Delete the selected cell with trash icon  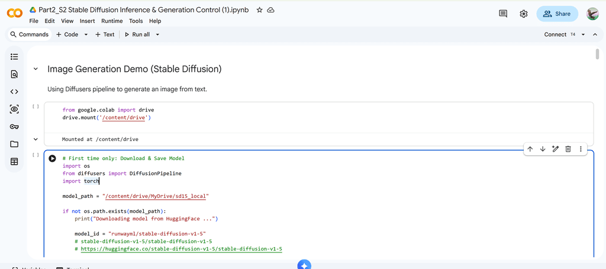click(x=568, y=149)
